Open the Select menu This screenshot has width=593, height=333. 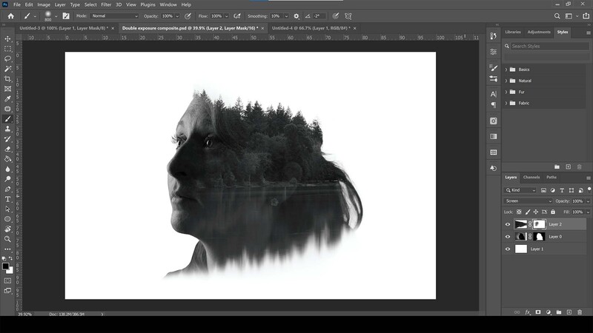(x=90, y=5)
